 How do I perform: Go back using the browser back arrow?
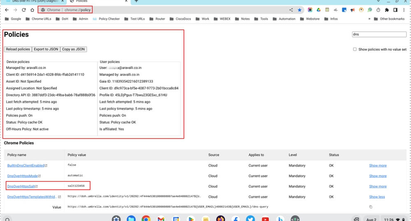[x=7, y=10]
